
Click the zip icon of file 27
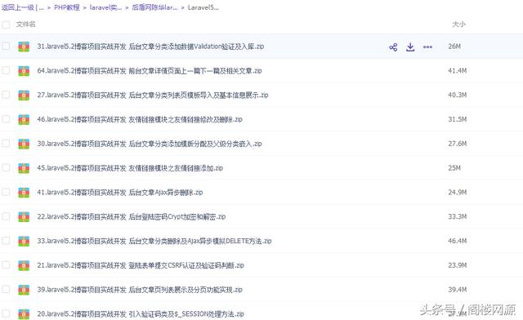[24, 96]
